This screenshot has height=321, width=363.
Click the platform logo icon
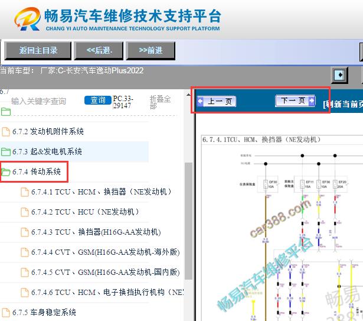[x=27, y=19]
